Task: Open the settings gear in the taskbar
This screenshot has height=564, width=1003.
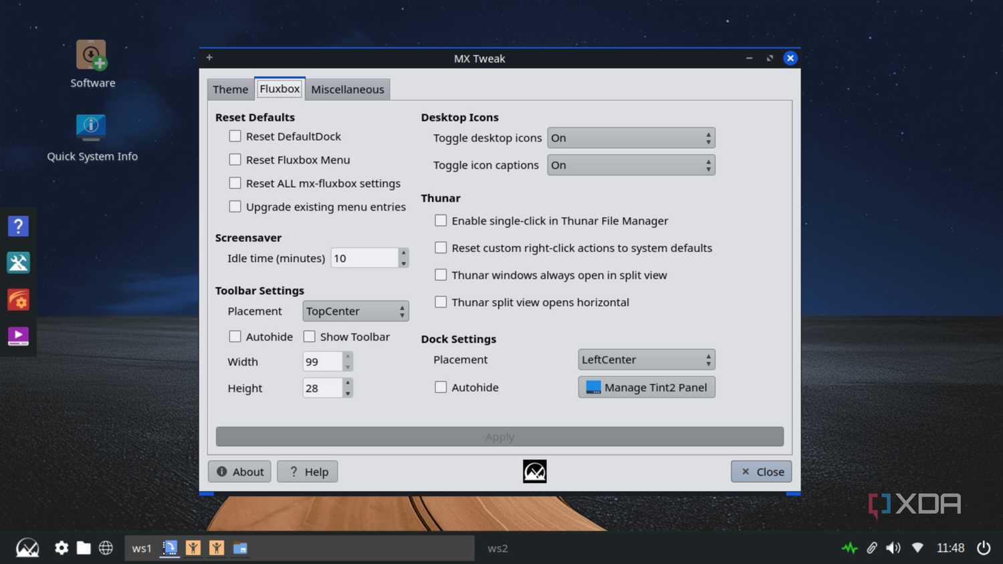Action: tap(62, 548)
